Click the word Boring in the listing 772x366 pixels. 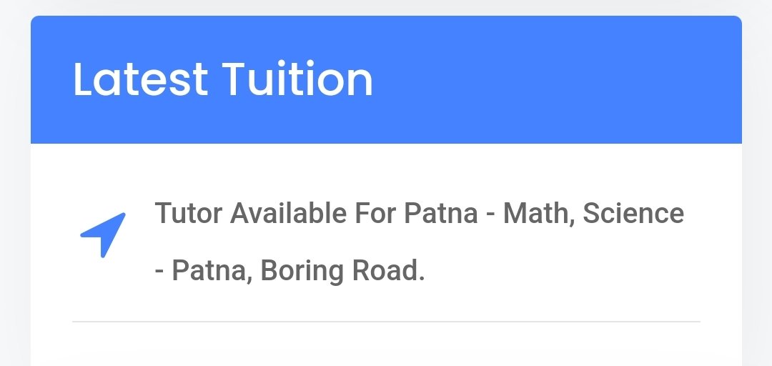302,271
